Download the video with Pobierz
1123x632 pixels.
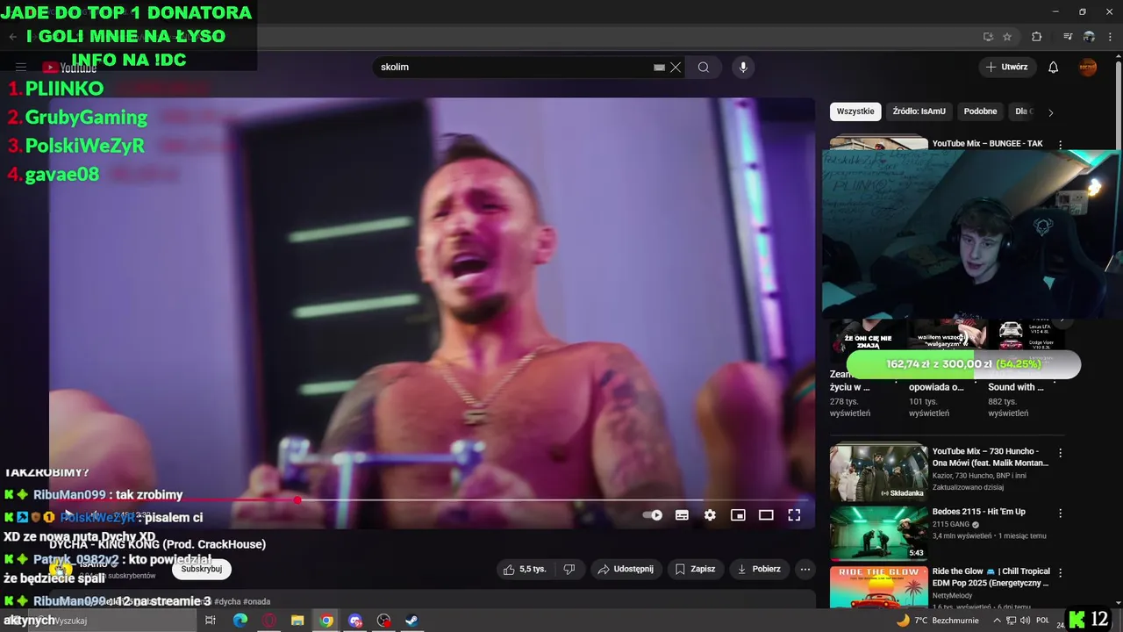[x=759, y=569]
